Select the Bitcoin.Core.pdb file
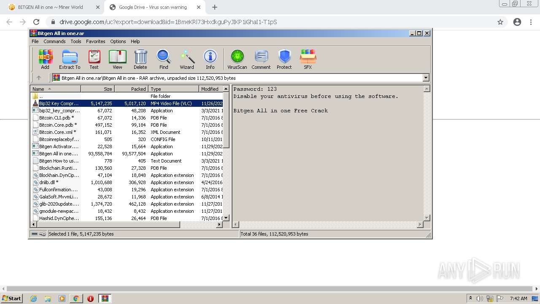 coord(127,125)
